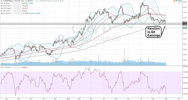Image resolution: width=188 pixels, height=100 pixels.
Task: Open the Vol (20, false) dropdown arrow
Action: coord(11,3)
